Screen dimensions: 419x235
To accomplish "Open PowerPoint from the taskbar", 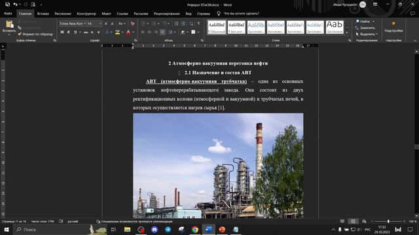I will (x=222, y=229).
